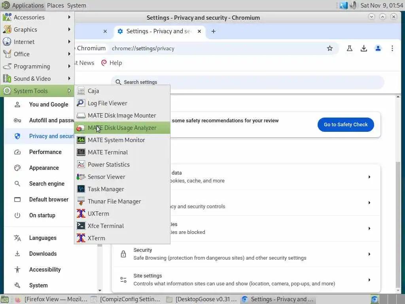405x304 pixels.
Task: Switch to CompizConfig Settings taskbar window
Action: 126,299
